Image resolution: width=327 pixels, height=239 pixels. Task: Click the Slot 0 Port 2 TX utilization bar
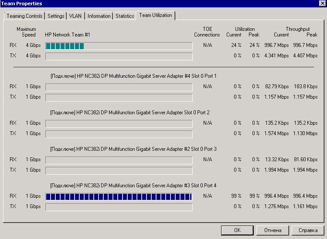(119, 134)
